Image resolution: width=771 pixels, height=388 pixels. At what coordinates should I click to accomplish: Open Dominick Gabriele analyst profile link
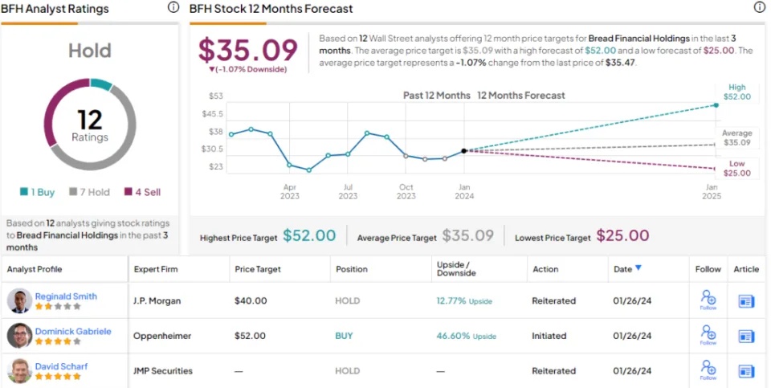coord(73,331)
